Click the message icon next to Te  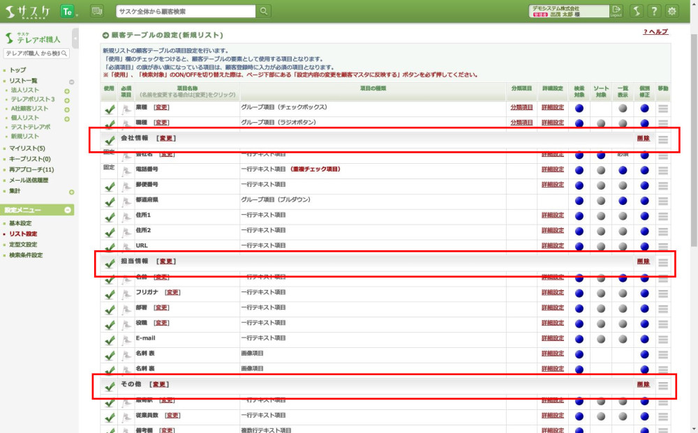(x=96, y=11)
